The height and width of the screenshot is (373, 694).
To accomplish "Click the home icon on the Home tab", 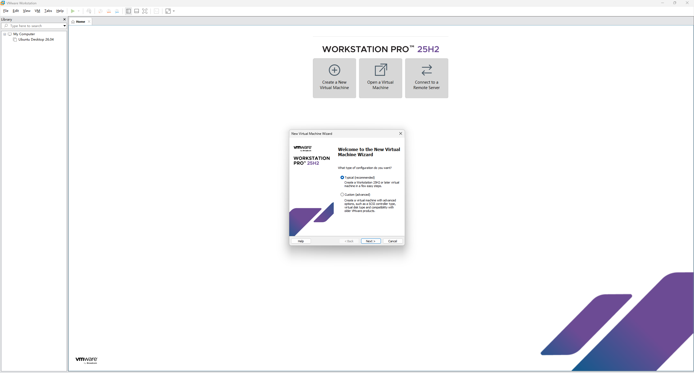I will pyautogui.click(x=73, y=22).
